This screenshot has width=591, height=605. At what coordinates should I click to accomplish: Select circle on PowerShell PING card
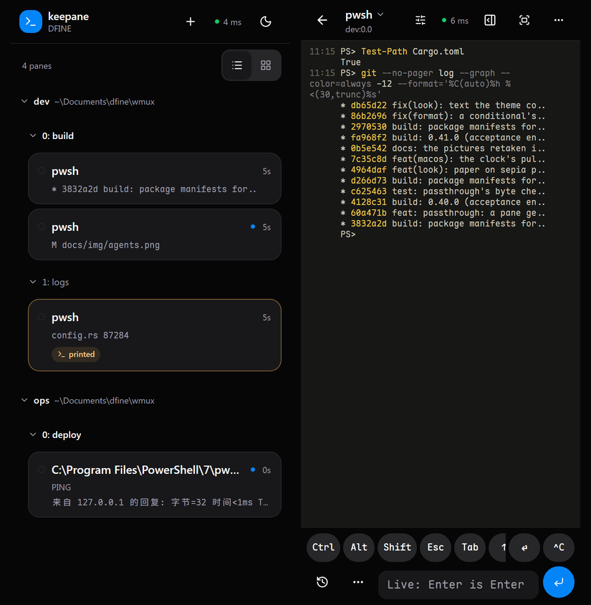point(42,470)
